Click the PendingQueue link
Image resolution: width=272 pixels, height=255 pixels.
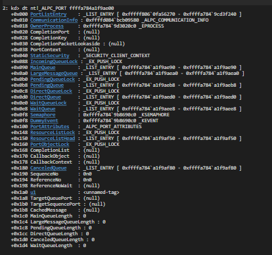click(x=47, y=85)
